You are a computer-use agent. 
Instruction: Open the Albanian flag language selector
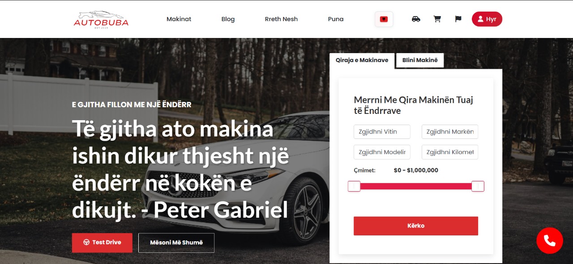click(x=384, y=19)
